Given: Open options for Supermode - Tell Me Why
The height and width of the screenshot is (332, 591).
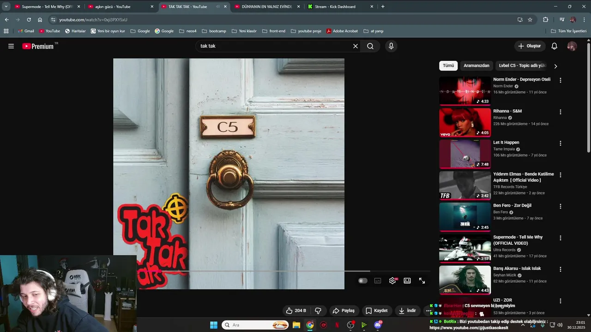Looking at the screenshot, I should coord(561,238).
